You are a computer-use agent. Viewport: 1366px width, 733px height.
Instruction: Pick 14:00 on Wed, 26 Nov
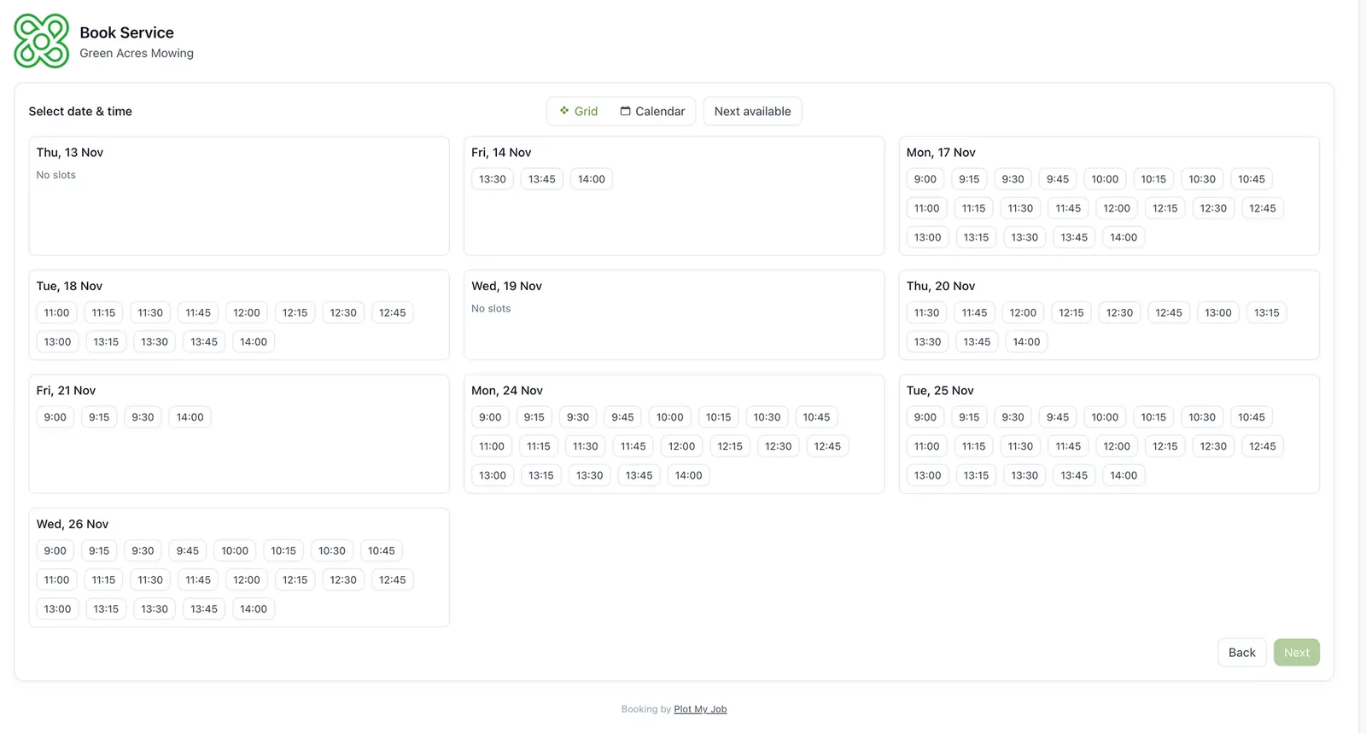pos(254,609)
